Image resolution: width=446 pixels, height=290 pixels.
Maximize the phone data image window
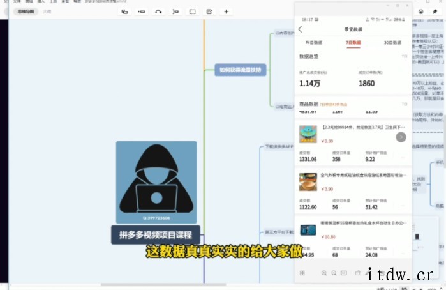click(398, 6)
